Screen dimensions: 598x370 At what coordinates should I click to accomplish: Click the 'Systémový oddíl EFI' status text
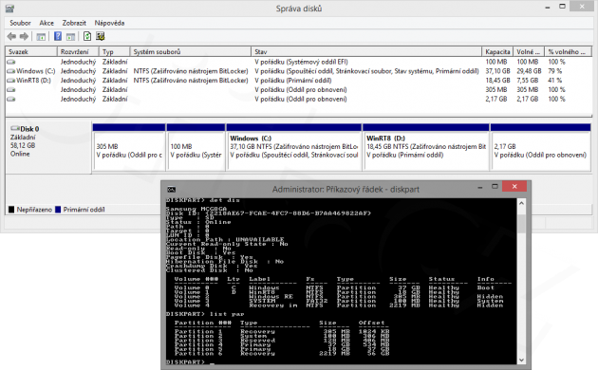317,62
